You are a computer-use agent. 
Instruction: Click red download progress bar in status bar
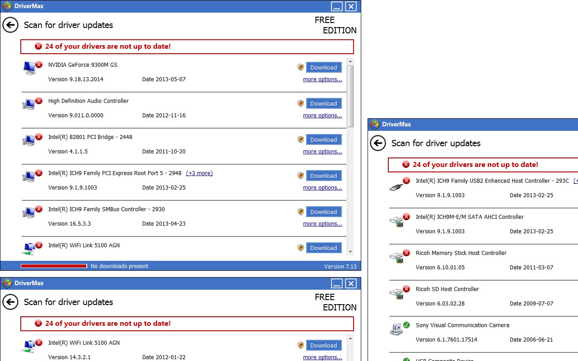(x=54, y=266)
